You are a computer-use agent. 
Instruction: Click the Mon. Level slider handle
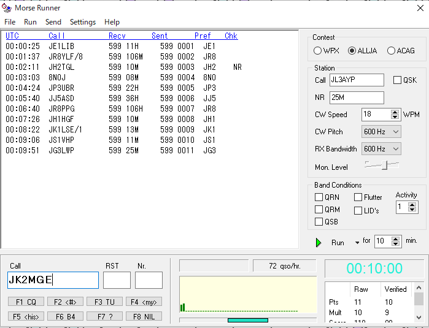click(x=385, y=165)
